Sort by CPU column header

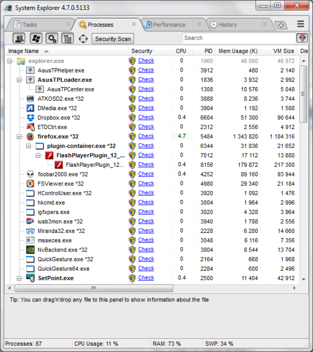[181, 51]
